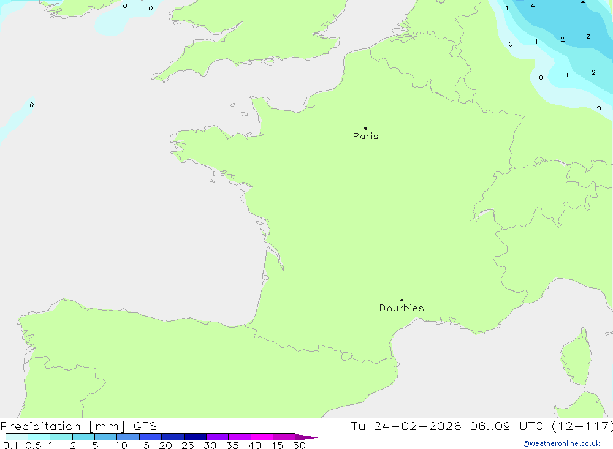Viewport: 613px width, 449px height.
Task: Click the legend label '0.5'
Action: [x=33, y=445]
